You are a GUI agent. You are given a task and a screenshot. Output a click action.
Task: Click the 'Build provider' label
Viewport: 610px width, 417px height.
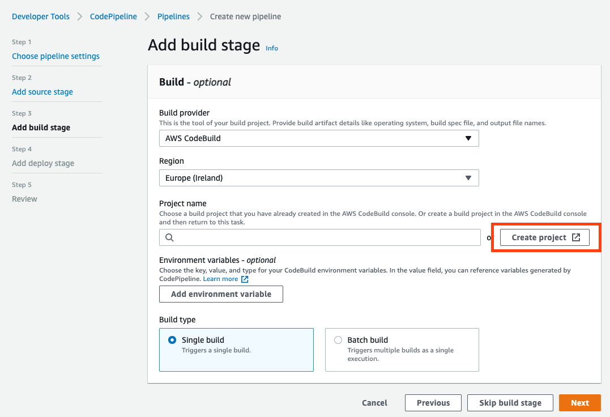pos(185,113)
